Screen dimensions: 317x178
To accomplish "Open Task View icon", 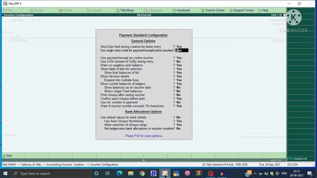I will (107, 174).
